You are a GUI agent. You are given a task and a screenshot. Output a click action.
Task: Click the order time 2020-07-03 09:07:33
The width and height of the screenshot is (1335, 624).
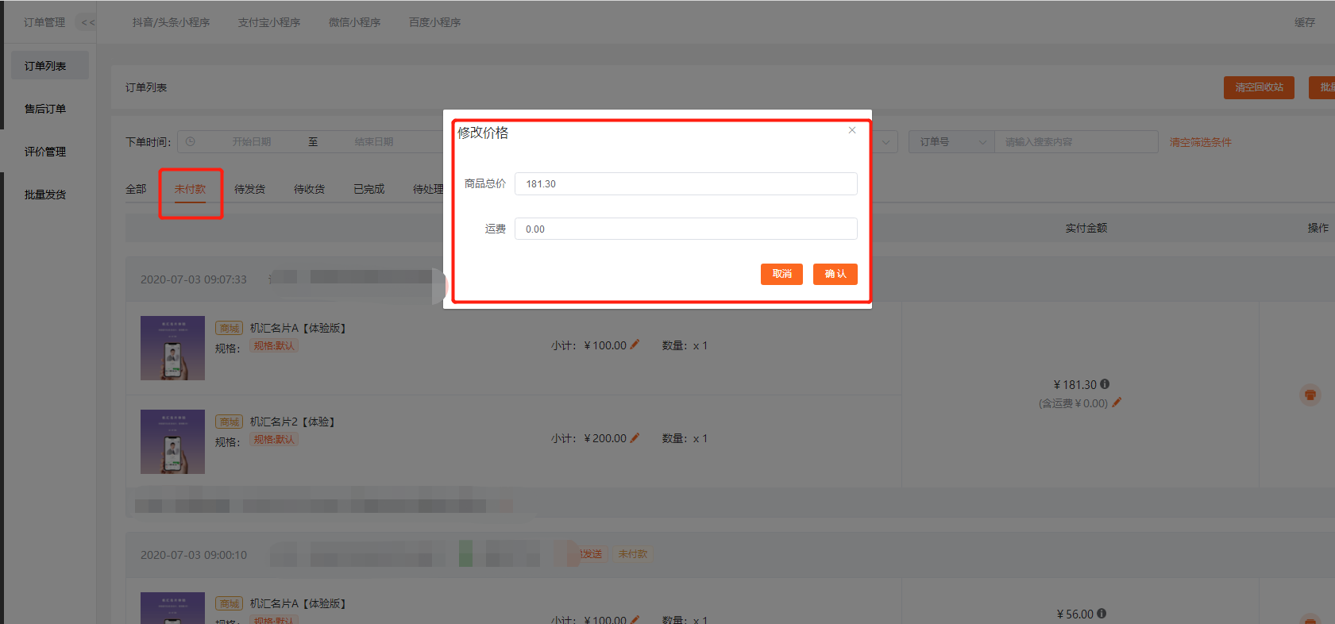pos(194,279)
